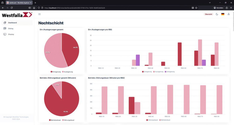234x125 pixels.
Task: Click the recent browsing icon at top left
Action: (2, 3)
